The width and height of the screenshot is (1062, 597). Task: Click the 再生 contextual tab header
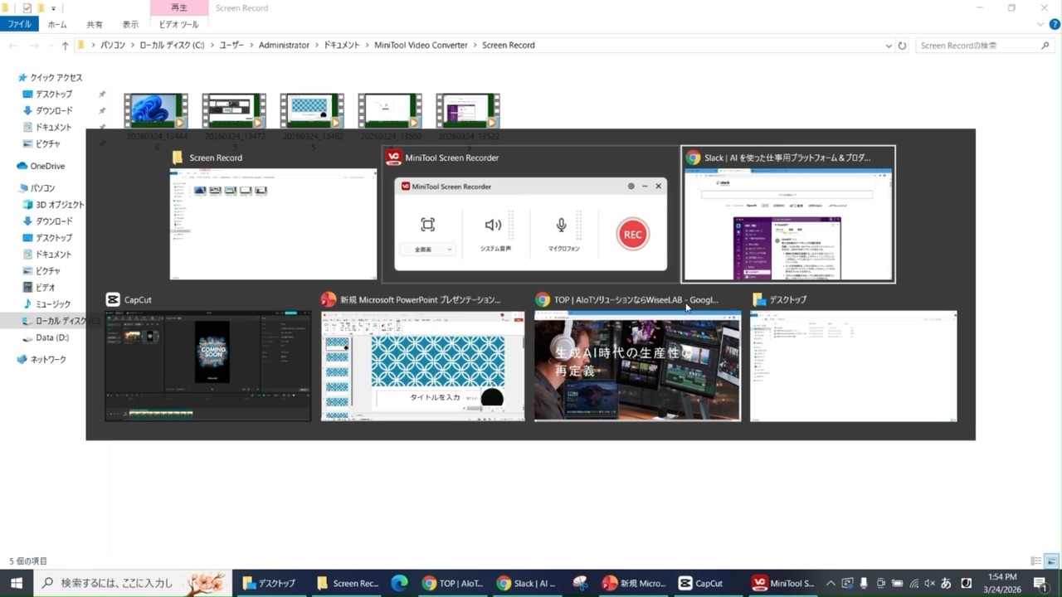tap(178, 7)
